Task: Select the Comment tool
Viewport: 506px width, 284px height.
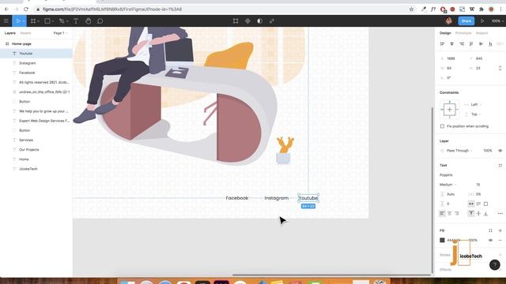Action: pos(100,21)
